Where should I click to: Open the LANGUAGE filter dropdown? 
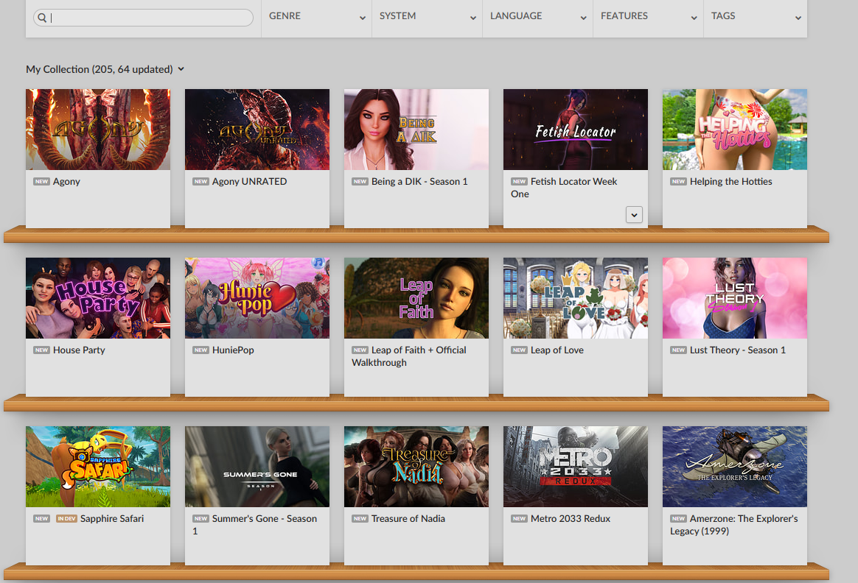tap(538, 17)
